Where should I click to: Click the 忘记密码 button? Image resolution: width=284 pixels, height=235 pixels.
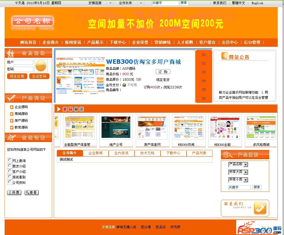click(x=39, y=76)
